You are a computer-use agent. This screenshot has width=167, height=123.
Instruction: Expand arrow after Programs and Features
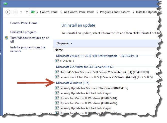click(133, 12)
